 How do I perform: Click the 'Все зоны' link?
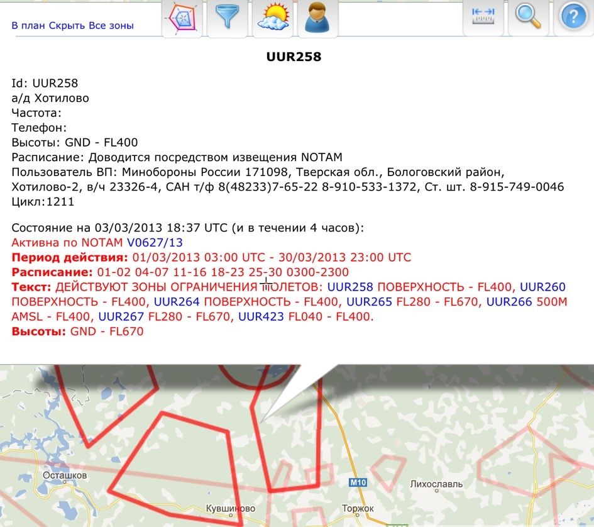pyautogui.click(x=111, y=26)
